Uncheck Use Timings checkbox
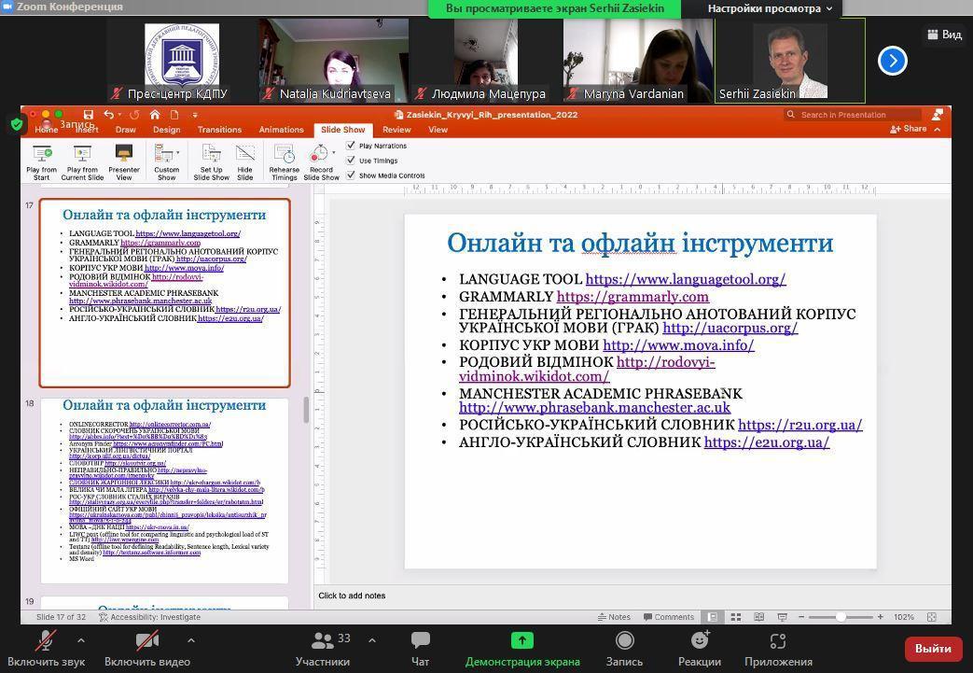 (351, 161)
